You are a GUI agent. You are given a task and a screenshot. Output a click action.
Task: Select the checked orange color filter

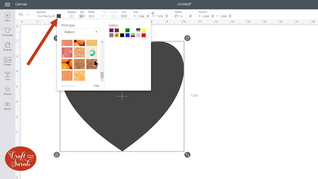(117, 35)
